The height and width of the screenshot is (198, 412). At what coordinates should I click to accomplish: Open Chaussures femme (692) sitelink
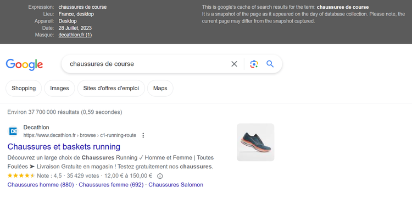[x=111, y=185]
